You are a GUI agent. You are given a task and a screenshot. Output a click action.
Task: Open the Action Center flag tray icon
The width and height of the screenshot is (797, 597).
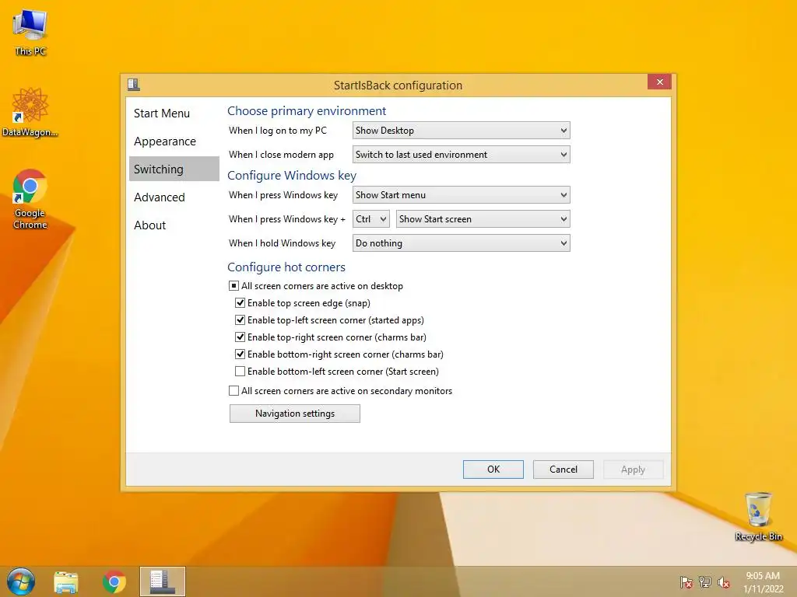tap(686, 582)
